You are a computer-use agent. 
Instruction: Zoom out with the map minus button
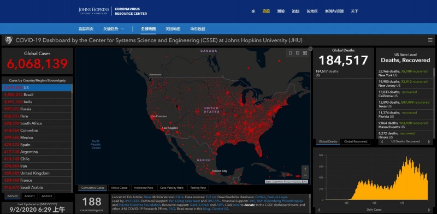tap(305, 175)
